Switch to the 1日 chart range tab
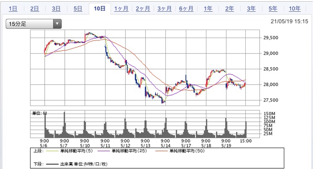The image size is (314, 169). coord(13,9)
